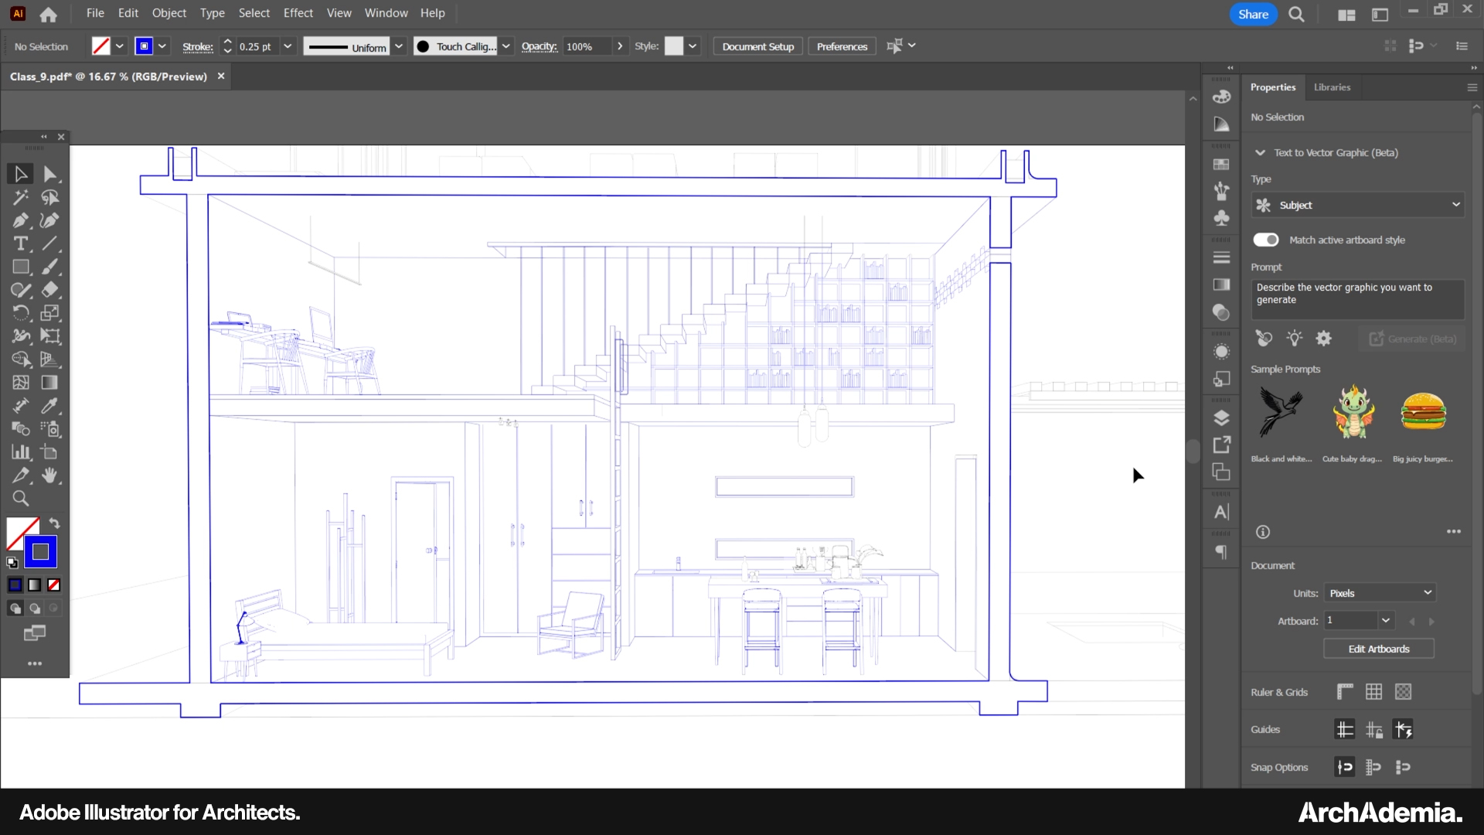Click the blue stroke color swatch
Image resolution: width=1484 pixels, height=835 pixels.
point(144,46)
